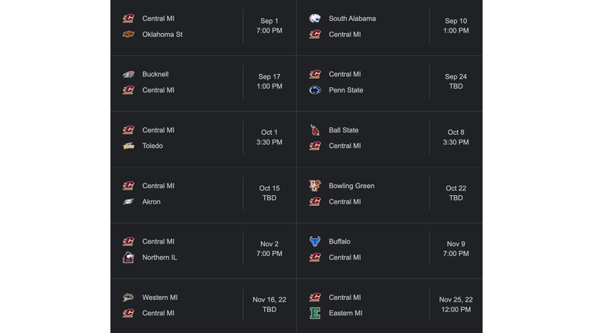Open the Bowling Green team name
593x333 pixels.
pos(351,186)
